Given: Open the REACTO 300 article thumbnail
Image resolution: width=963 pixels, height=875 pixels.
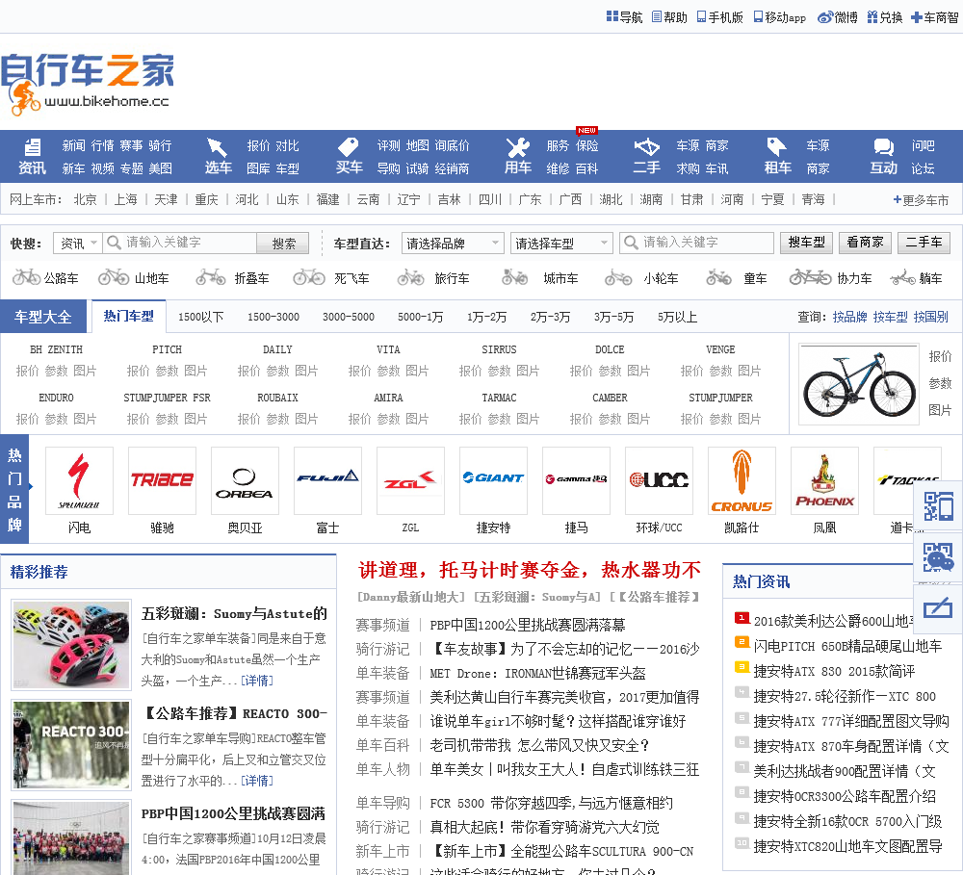Looking at the screenshot, I should pyautogui.click(x=71, y=745).
